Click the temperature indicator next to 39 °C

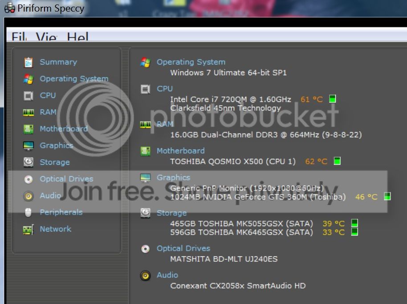pyautogui.click(x=354, y=223)
